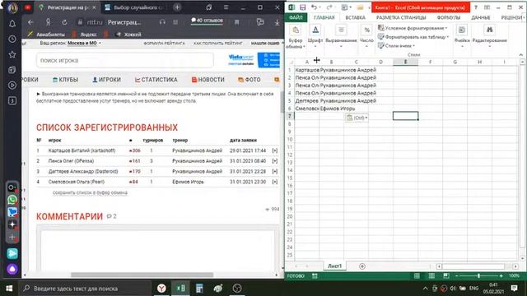Open browser notifications bell in sidebar
This screenshot has height=296, width=527.
coord(12,24)
